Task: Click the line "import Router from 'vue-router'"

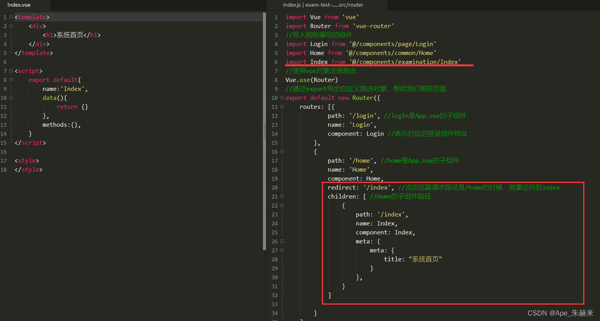Action: click(x=340, y=26)
